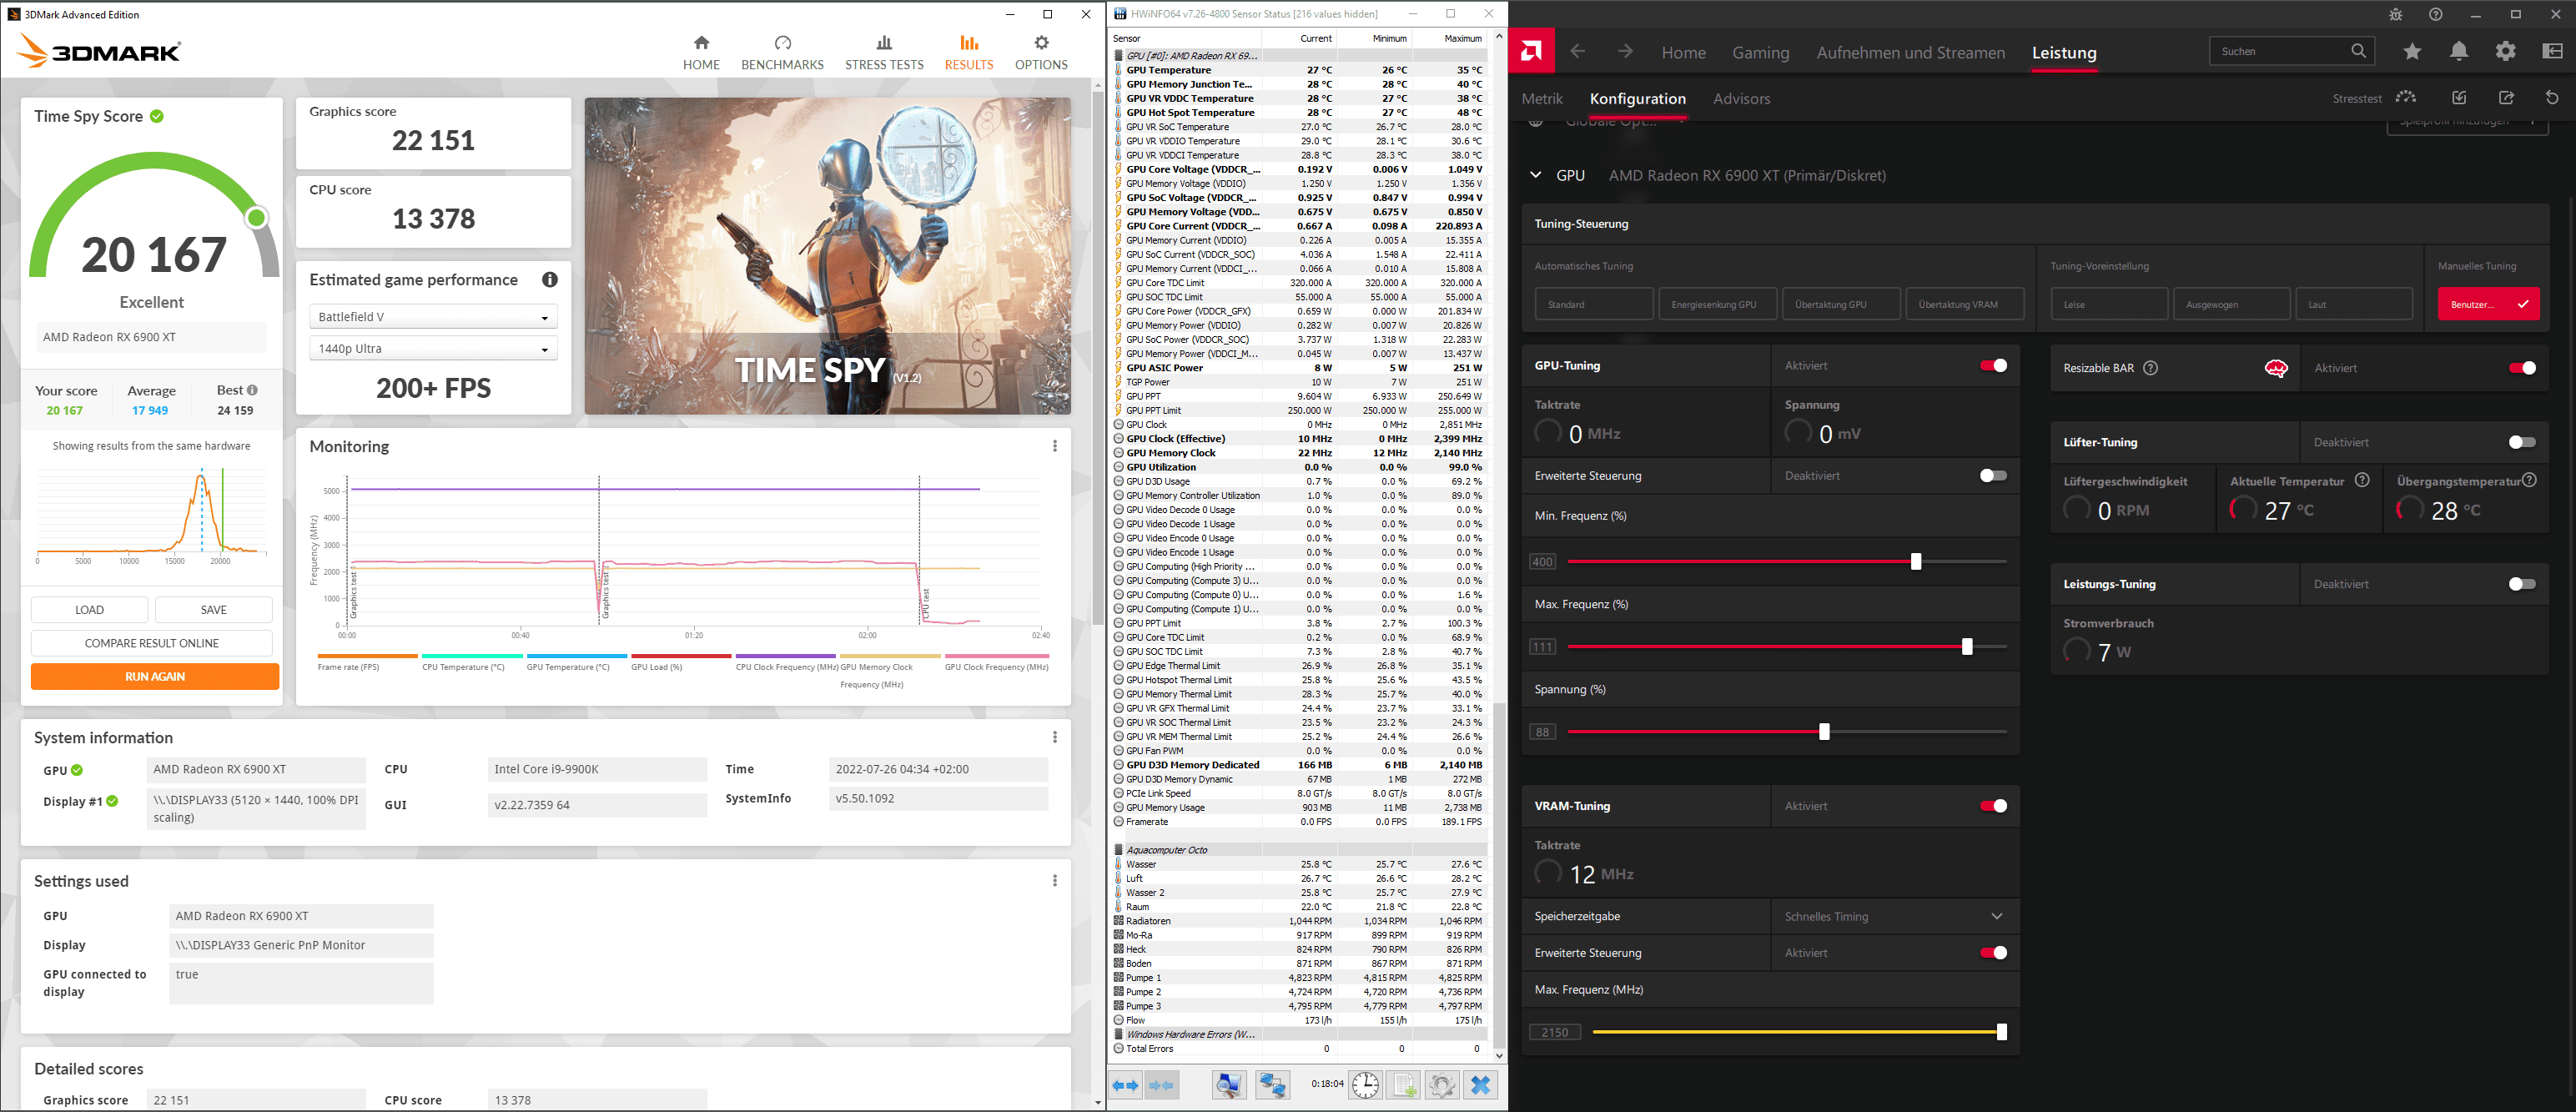Click the reset tuning arrow icon

pos(2552,98)
